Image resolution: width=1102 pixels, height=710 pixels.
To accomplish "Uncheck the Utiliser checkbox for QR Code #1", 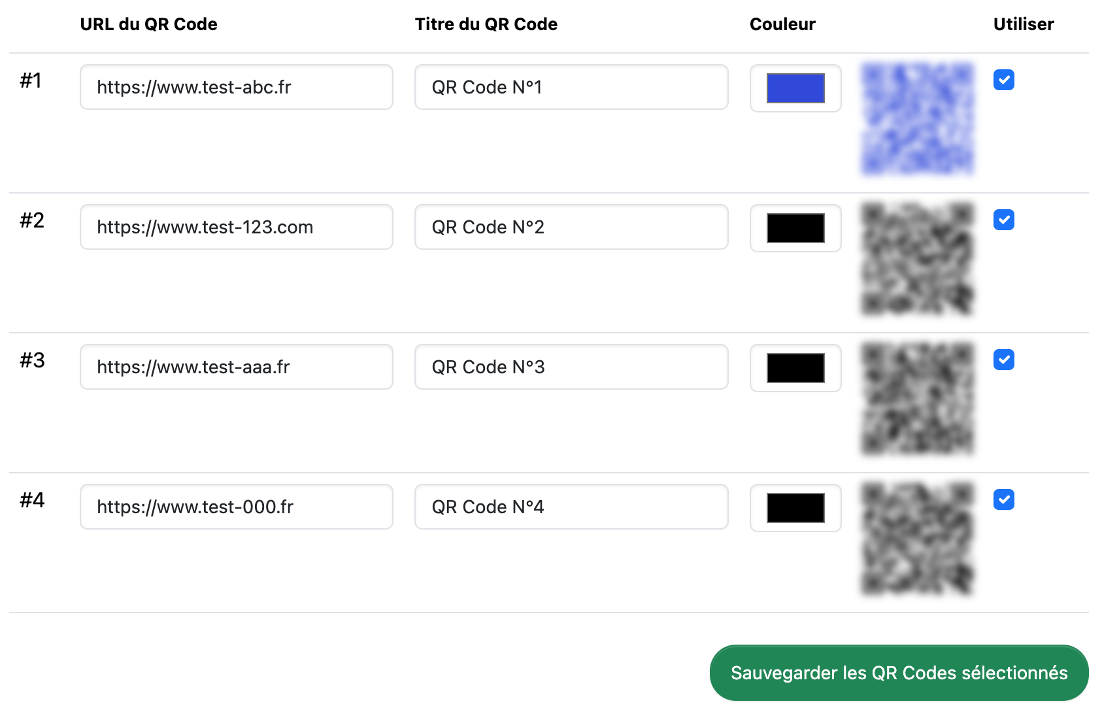I will pyautogui.click(x=1005, y=80).
